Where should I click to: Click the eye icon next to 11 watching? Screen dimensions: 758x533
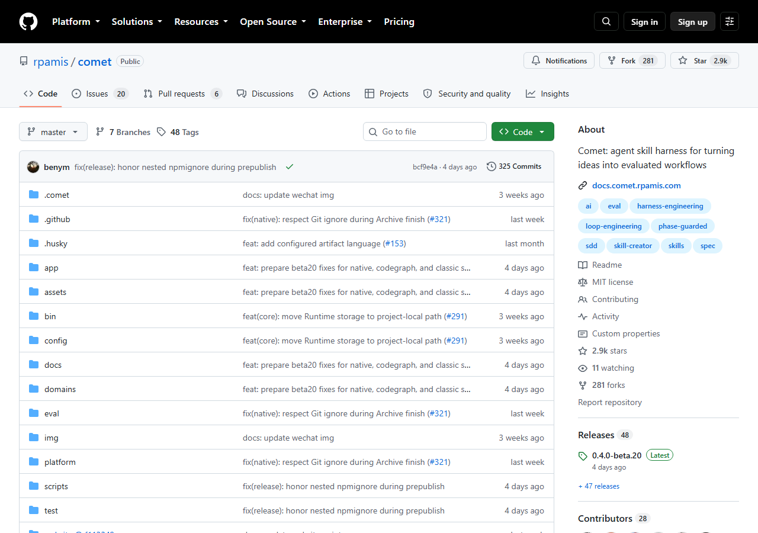583,368
